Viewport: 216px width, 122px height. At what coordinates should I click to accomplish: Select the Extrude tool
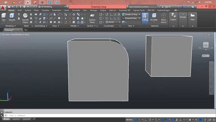click(x=12, y=17)
